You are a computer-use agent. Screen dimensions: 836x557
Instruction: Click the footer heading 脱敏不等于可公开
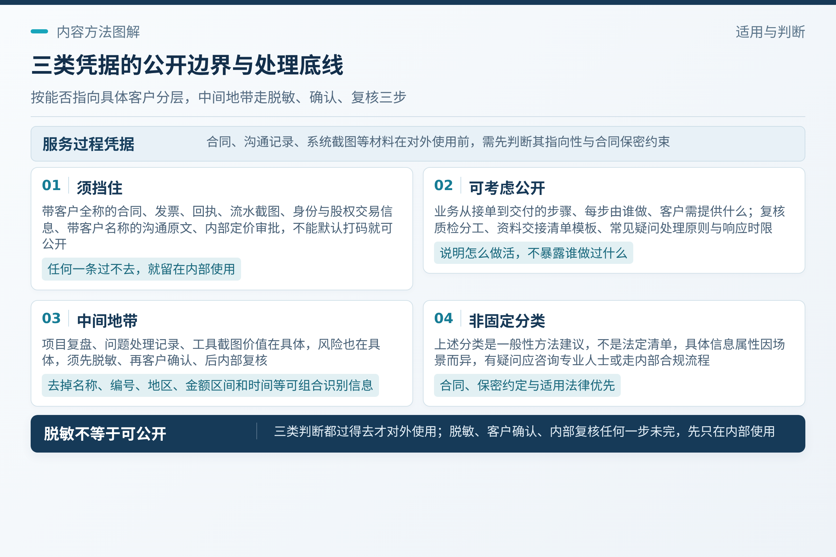pyautogui.click(x=105, y=434)
